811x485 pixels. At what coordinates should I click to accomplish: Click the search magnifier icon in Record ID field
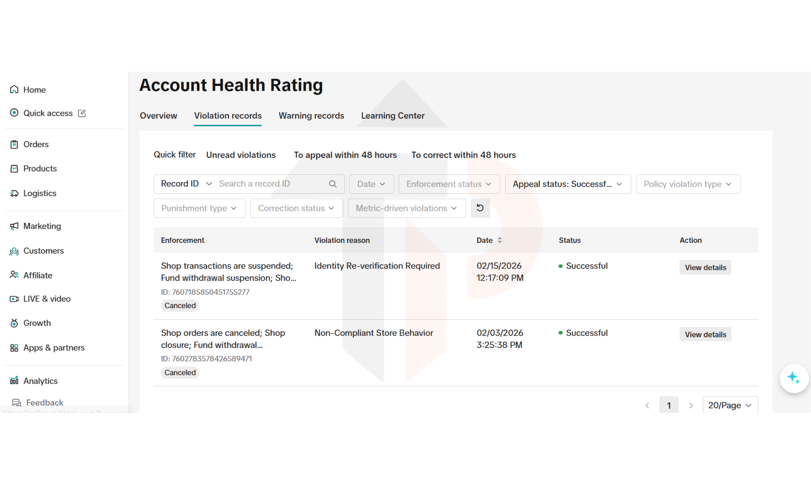[x=333, y=184]
